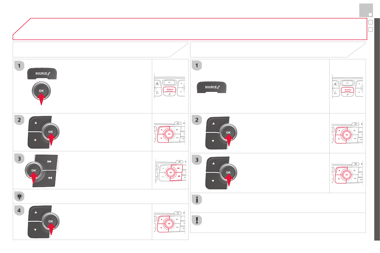The image size is (380, 253).
Task: Click the exclamation warning icon
Action: [197, 220]
